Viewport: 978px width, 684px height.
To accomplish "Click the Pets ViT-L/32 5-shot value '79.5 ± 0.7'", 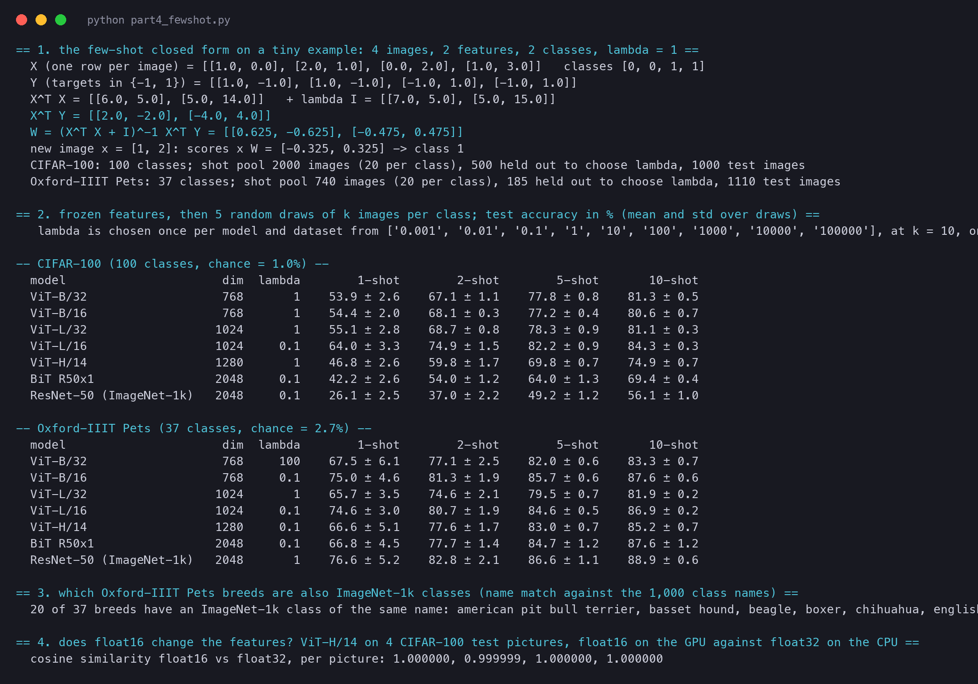I will 563,494.
